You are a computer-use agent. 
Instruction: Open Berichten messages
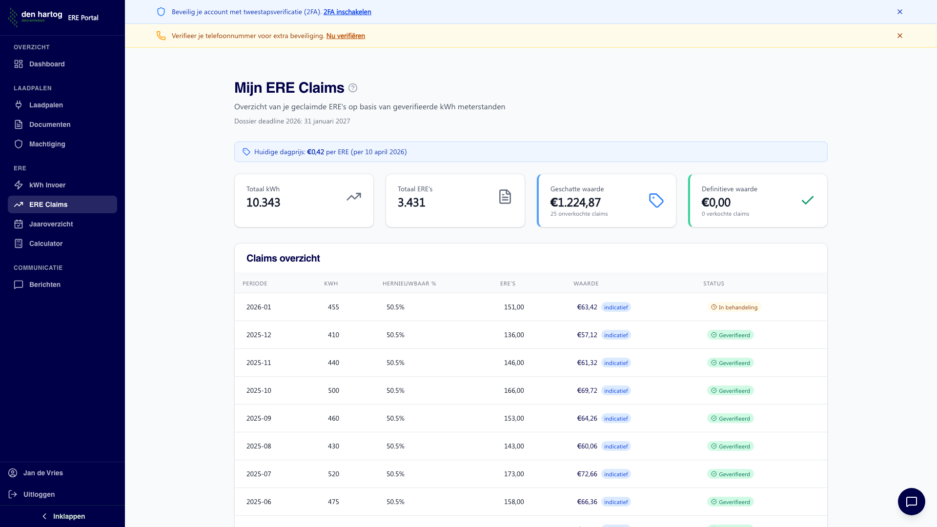62,284
